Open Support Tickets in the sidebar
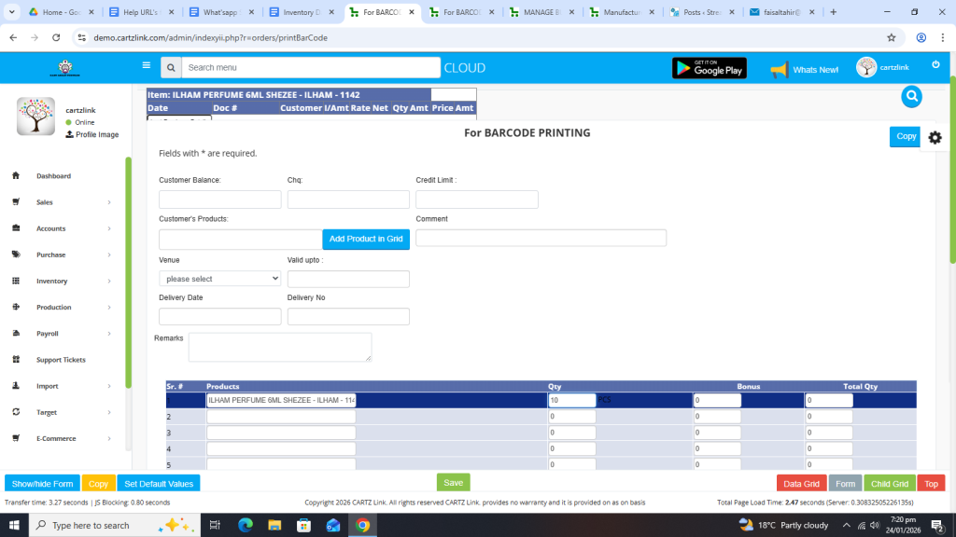 point(61,360)
